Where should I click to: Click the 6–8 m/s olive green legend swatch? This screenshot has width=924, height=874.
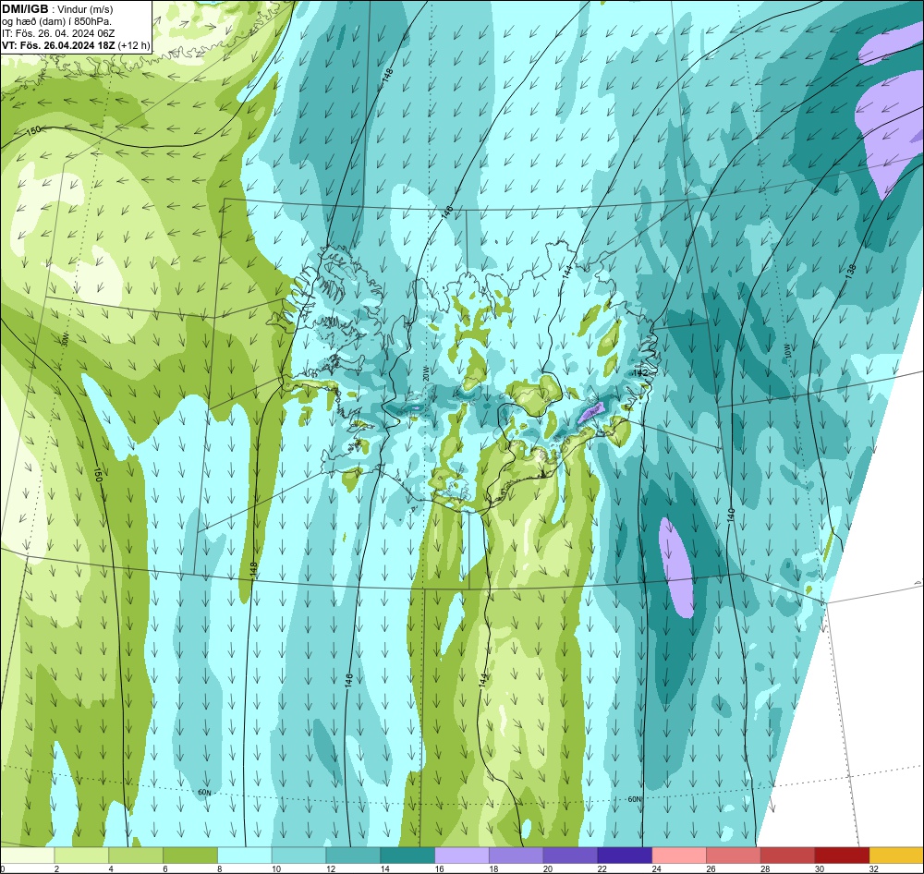tap(190, 855)
